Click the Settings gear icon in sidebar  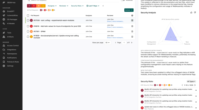(4, 66)
